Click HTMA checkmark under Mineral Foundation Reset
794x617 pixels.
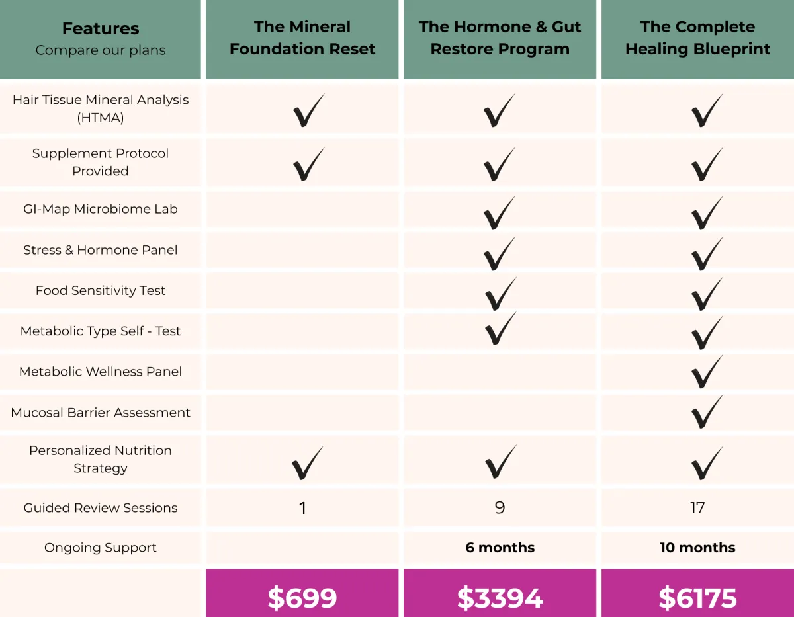tap(308, 110)
